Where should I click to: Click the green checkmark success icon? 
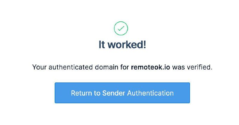point(121,29)
